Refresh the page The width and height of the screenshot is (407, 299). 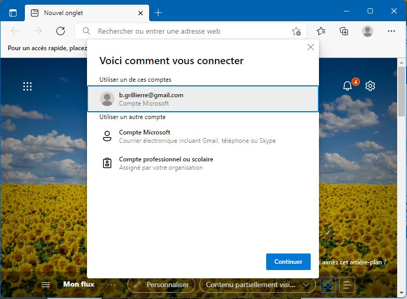click(61, 31)
